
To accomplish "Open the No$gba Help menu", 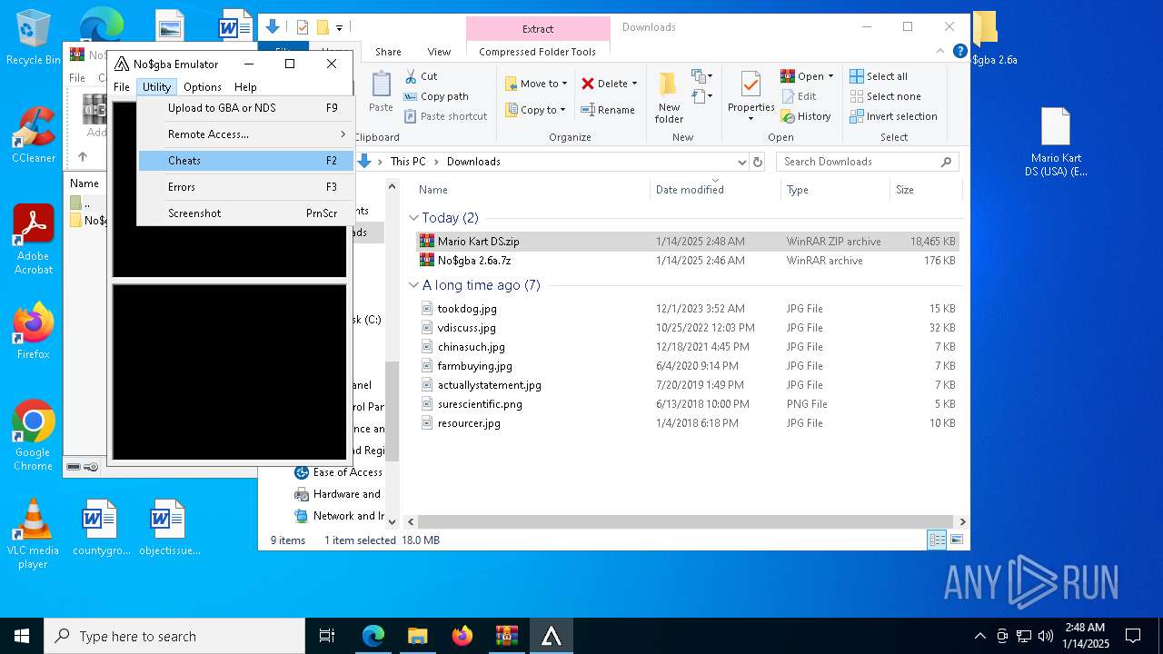I will [x=245, y=87].
